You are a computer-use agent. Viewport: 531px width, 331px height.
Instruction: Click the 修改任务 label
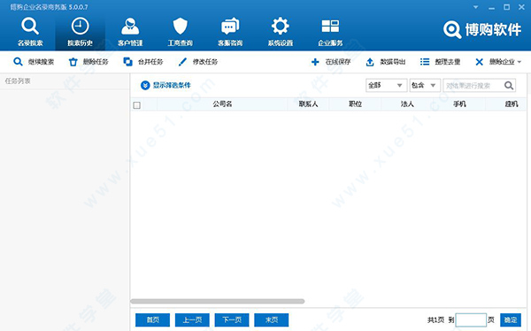click(205, 62)
